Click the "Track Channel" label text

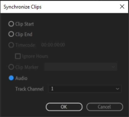click(29, 89)
